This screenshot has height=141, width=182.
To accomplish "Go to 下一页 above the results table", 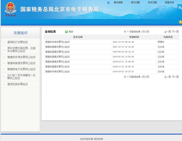I will tap(175, 32).
